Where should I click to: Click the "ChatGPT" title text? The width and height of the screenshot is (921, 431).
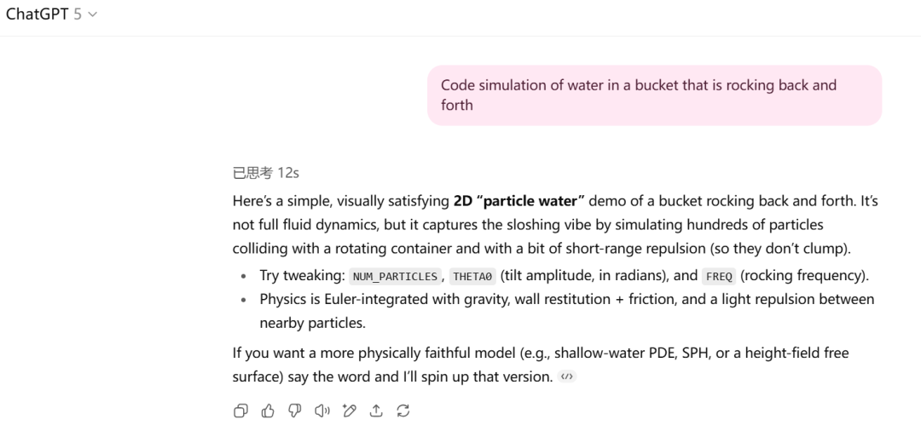pos(37,15)
